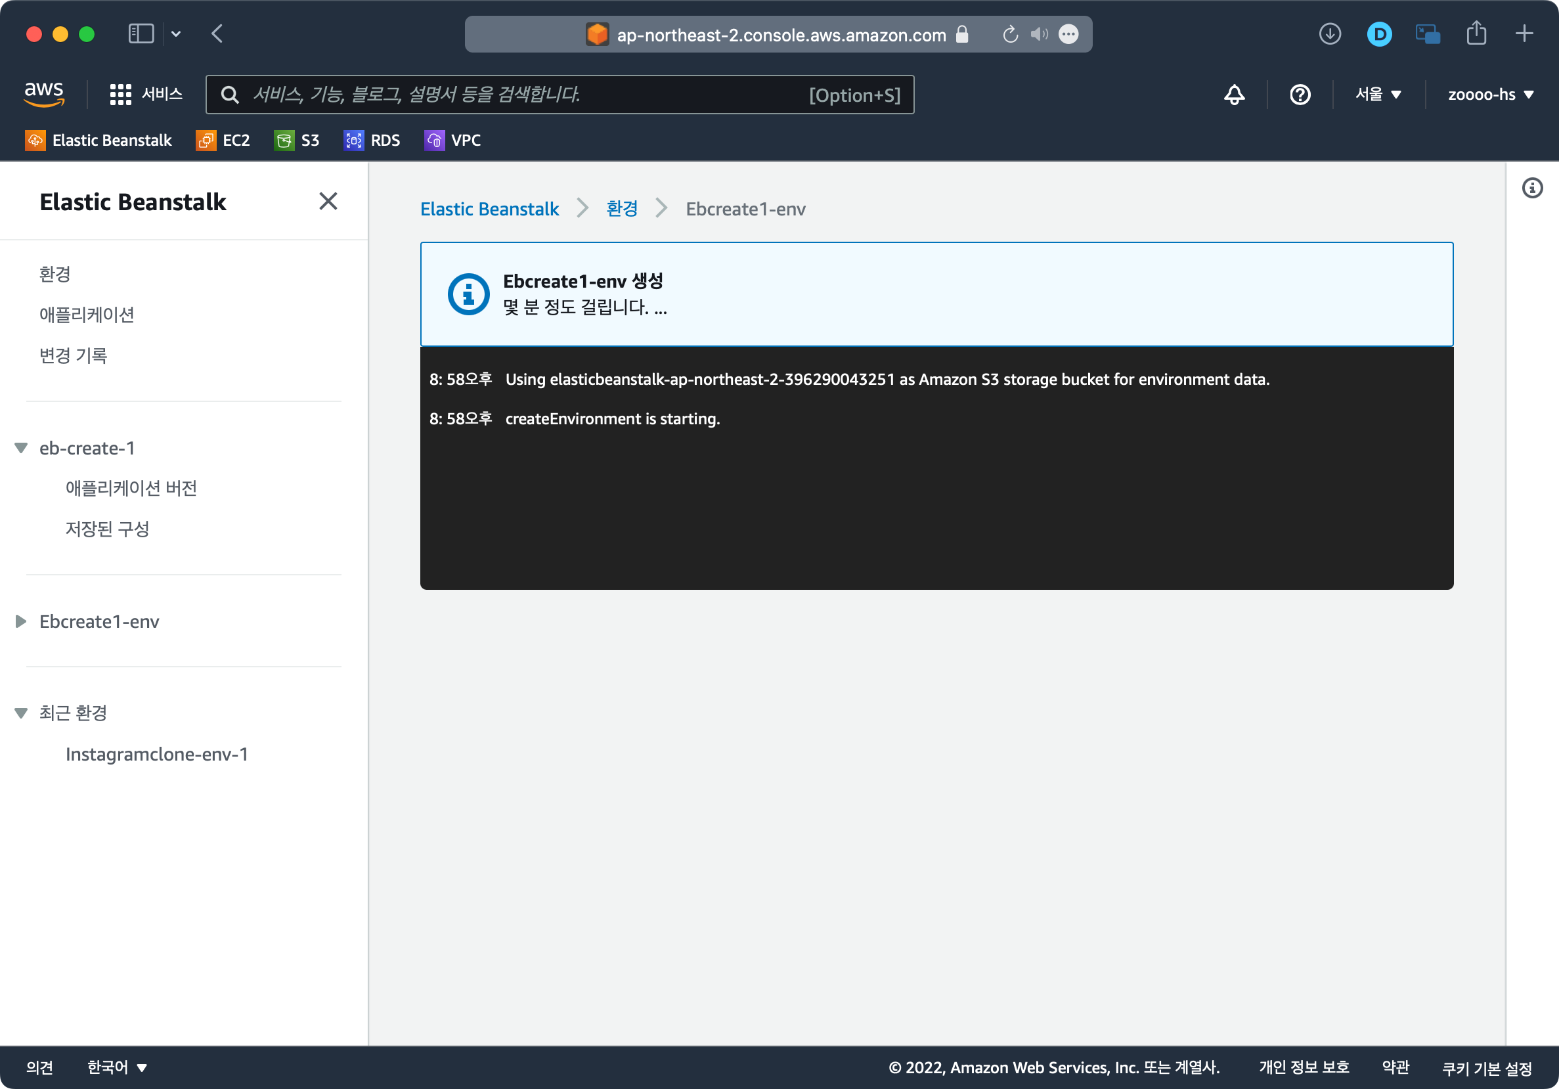This screenshot has height=1089, width=1559.
Task: Click the S3 storage bucket log message
Action: [887, 380]
